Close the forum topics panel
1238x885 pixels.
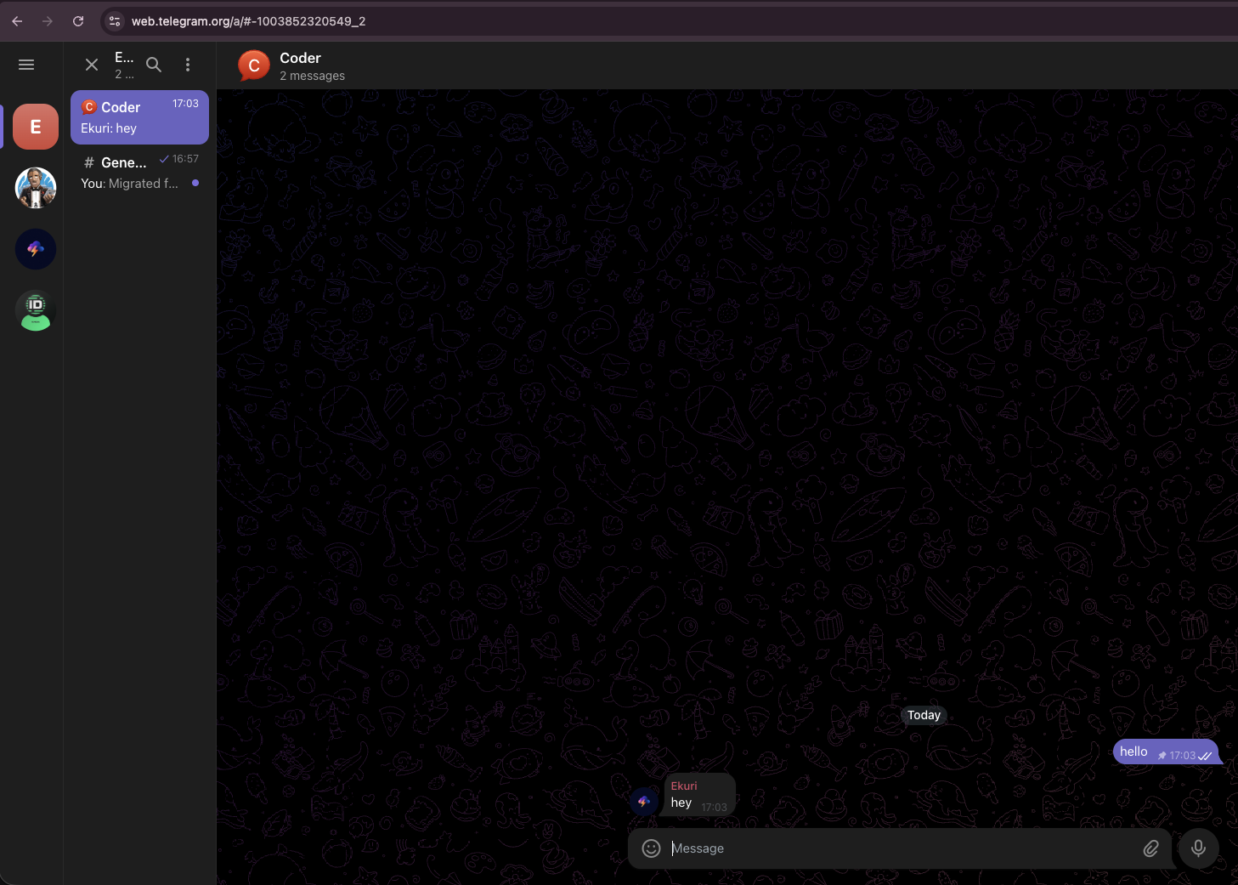coord(92,65)
